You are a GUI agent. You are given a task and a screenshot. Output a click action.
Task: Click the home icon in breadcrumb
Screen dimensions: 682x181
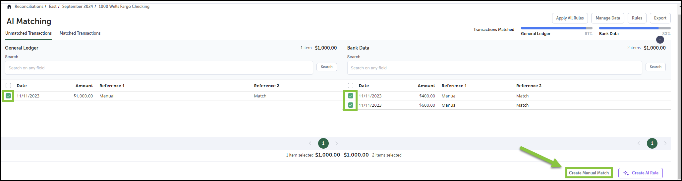pyautogui.click(x=9, y=7)
